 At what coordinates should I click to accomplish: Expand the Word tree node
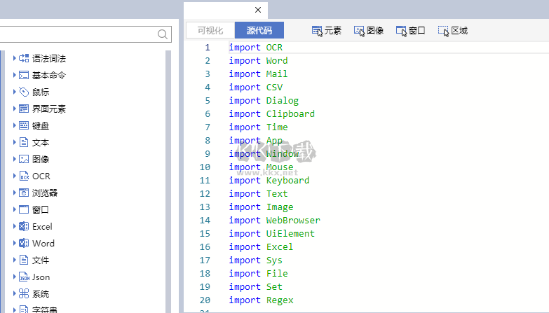14,243
